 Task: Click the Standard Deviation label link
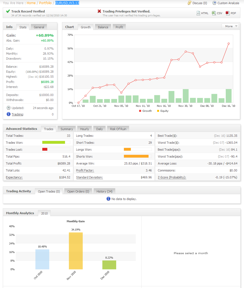point(89,177)
